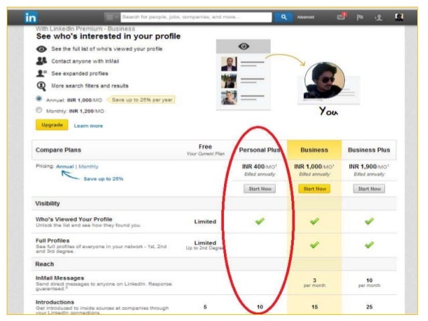Click the 'Full Profiles' feature title
Image resolution: width=428 pixels, height=321 pixels.
(52, 241)
